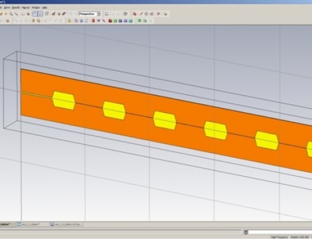Image resolution: width=312 pixels, height=239 pixels.
Task: Click the pencil icon in the top toolbar
Action: pyautogui.click(x=141, y=14)
